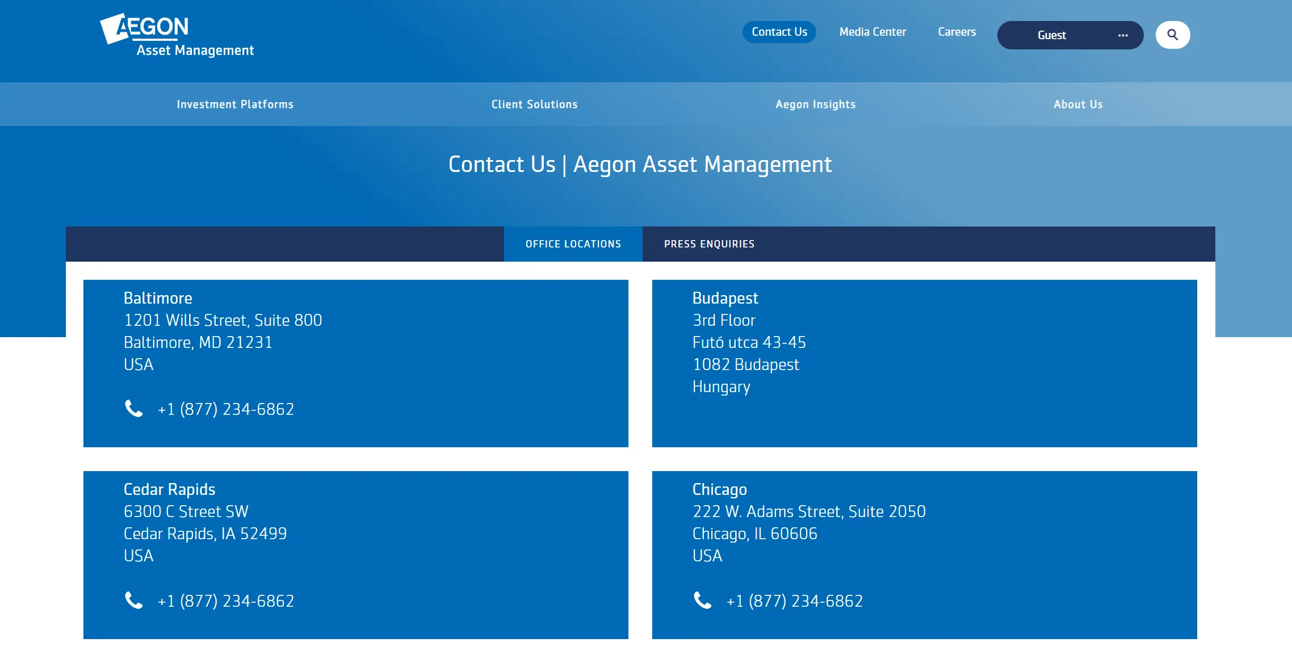
Task: Open the Careers link
Action: tap(957, 32)
